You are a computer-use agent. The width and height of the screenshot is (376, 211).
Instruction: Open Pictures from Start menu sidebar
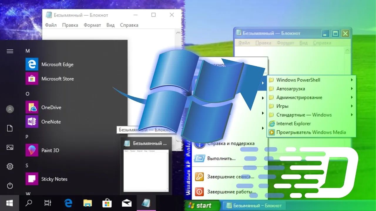(10, 147)
